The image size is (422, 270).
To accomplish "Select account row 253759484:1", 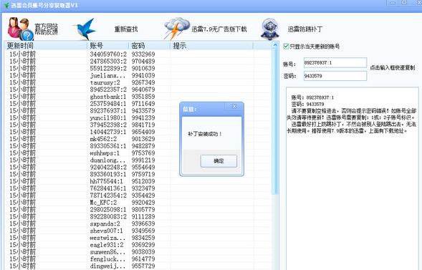I will (138, 104).
